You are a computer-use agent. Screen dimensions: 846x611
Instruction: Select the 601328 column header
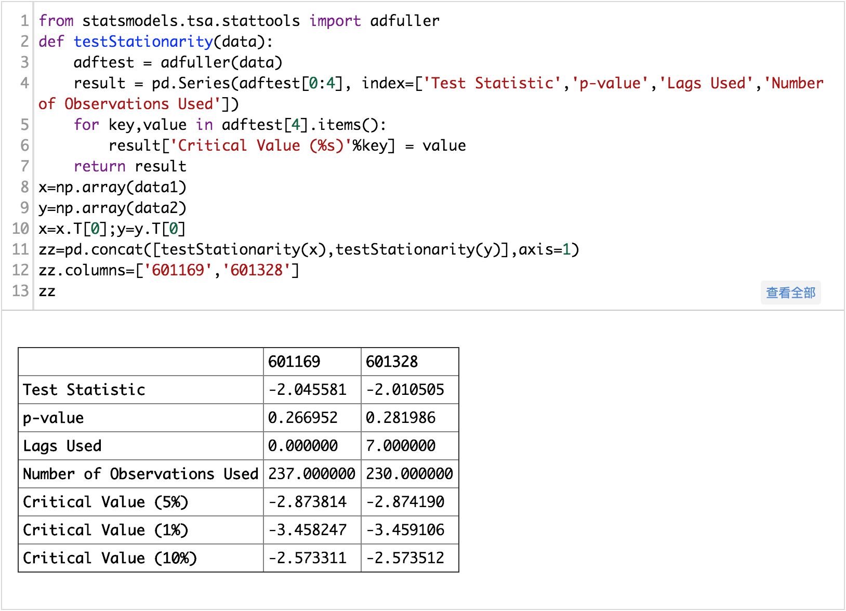(392, 362)
